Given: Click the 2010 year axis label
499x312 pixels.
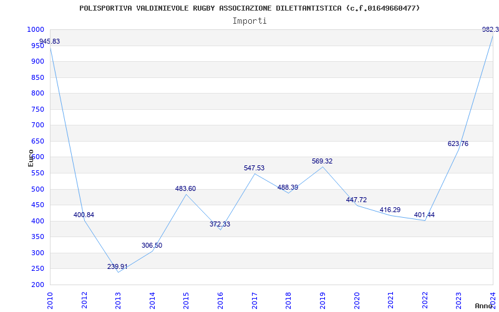Looking at the screenshot, I should (50, 300).
